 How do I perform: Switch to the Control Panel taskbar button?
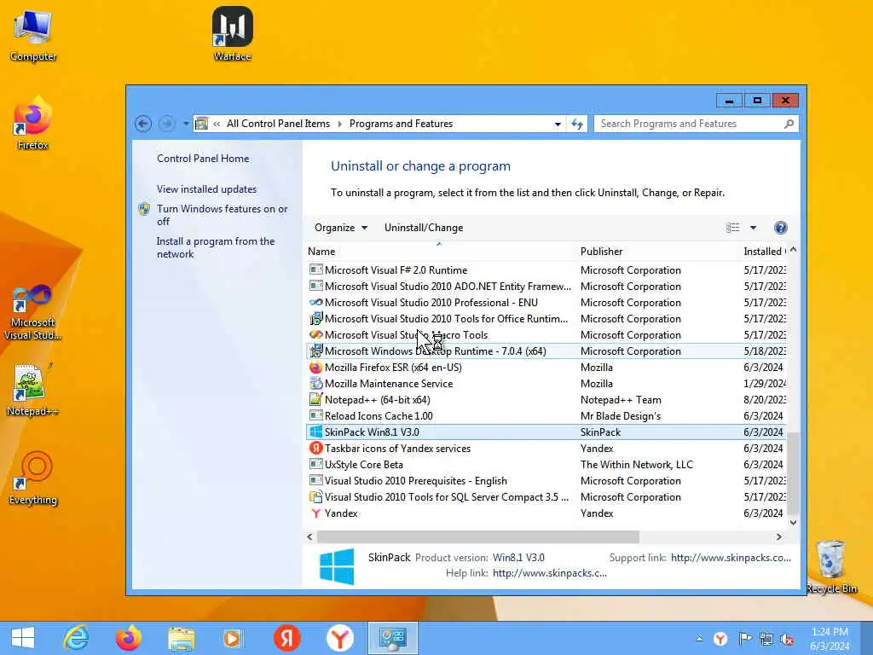point(392,638)
